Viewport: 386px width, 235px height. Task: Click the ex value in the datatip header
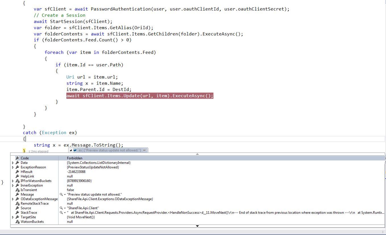(112, 150)
